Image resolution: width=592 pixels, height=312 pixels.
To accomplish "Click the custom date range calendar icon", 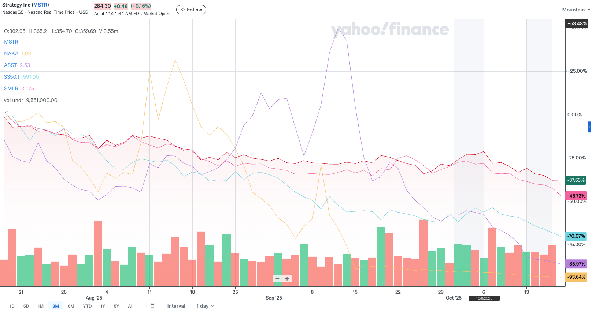I will [152, 306].
